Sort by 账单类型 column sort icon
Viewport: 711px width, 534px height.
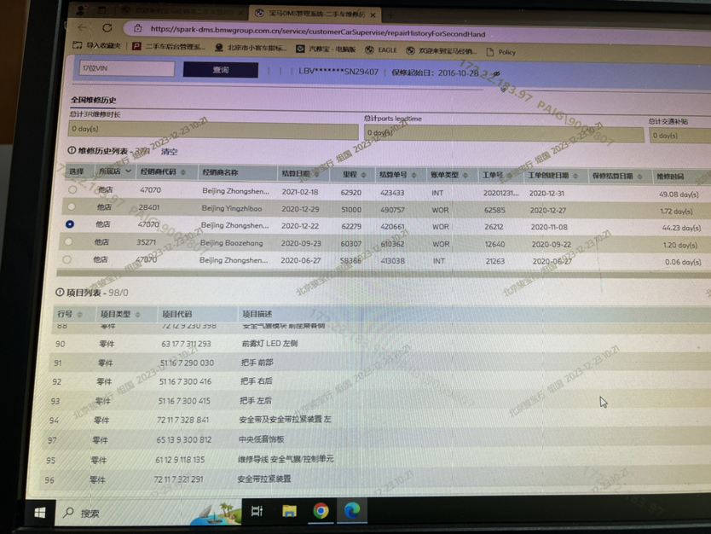click(x=465, y=175)
